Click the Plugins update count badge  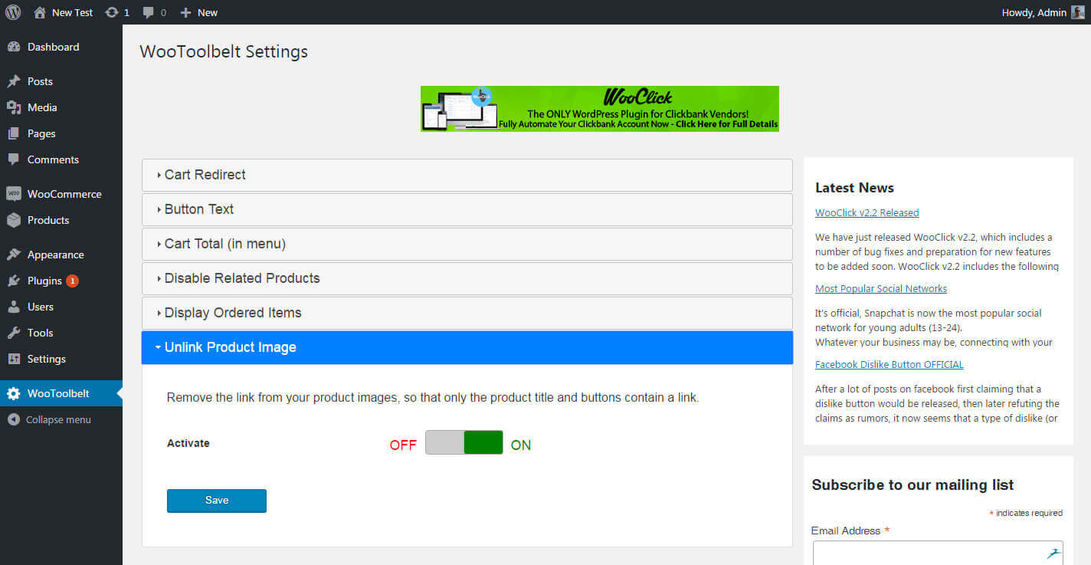pos(72,281)
